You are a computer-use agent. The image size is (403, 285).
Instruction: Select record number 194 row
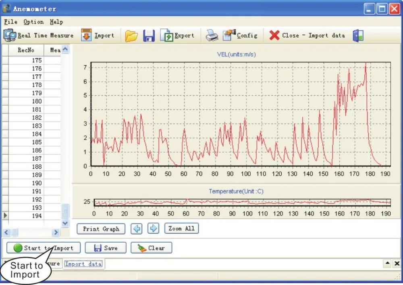coord(31,216)
